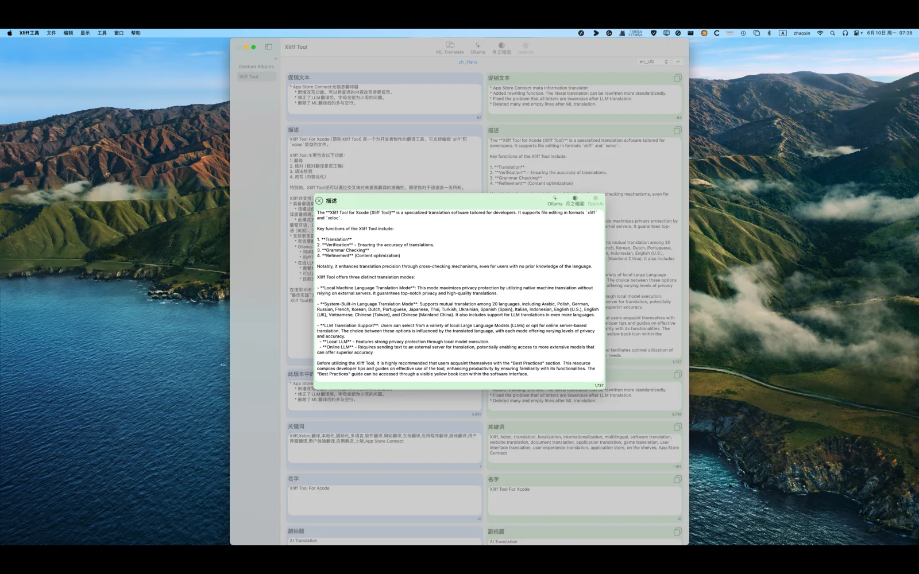The height and width of the screenshot is (574, 919).
Task: Select Xliff Tool in the sidebar
Action: [x=256, y=76]
